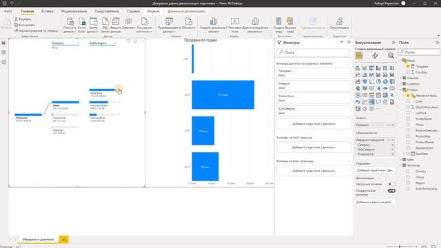
Task: Switch to the Data view sidebar icon
Action: pyautogui.click(x=3, y=52)
